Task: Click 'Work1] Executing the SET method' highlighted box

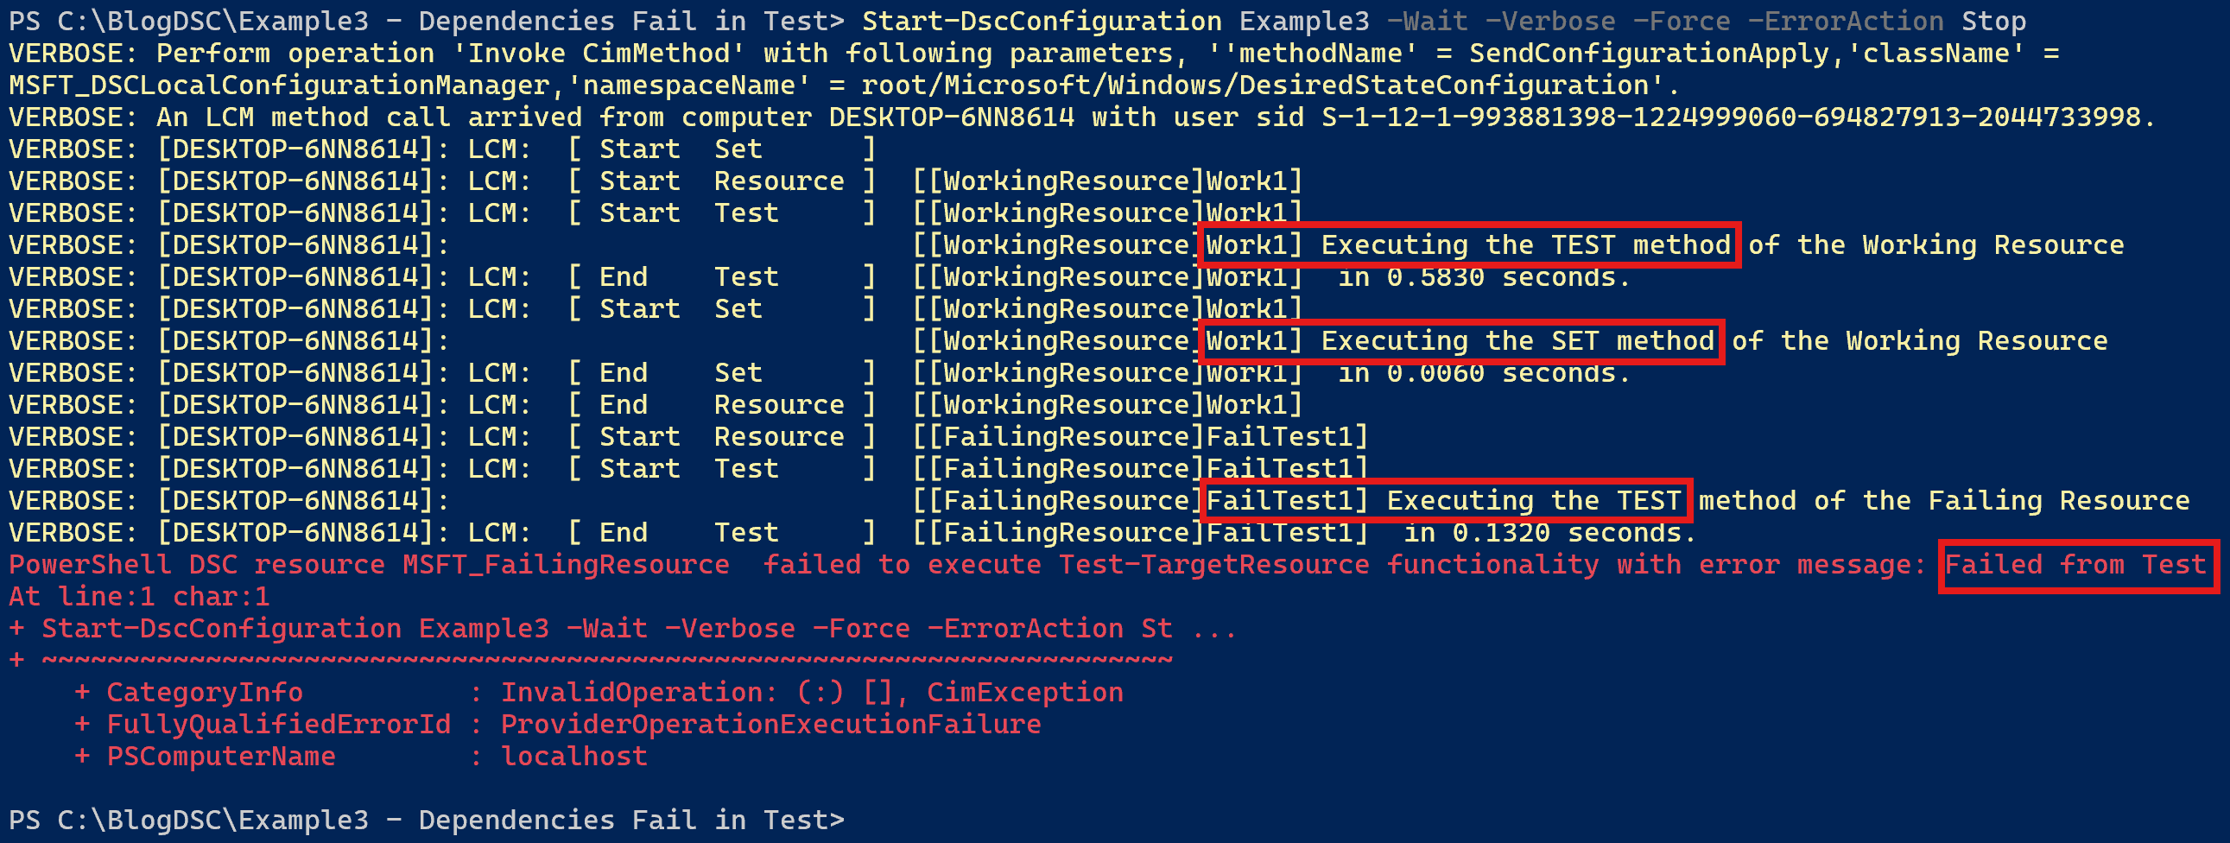Action: (x=1460, y=341)
